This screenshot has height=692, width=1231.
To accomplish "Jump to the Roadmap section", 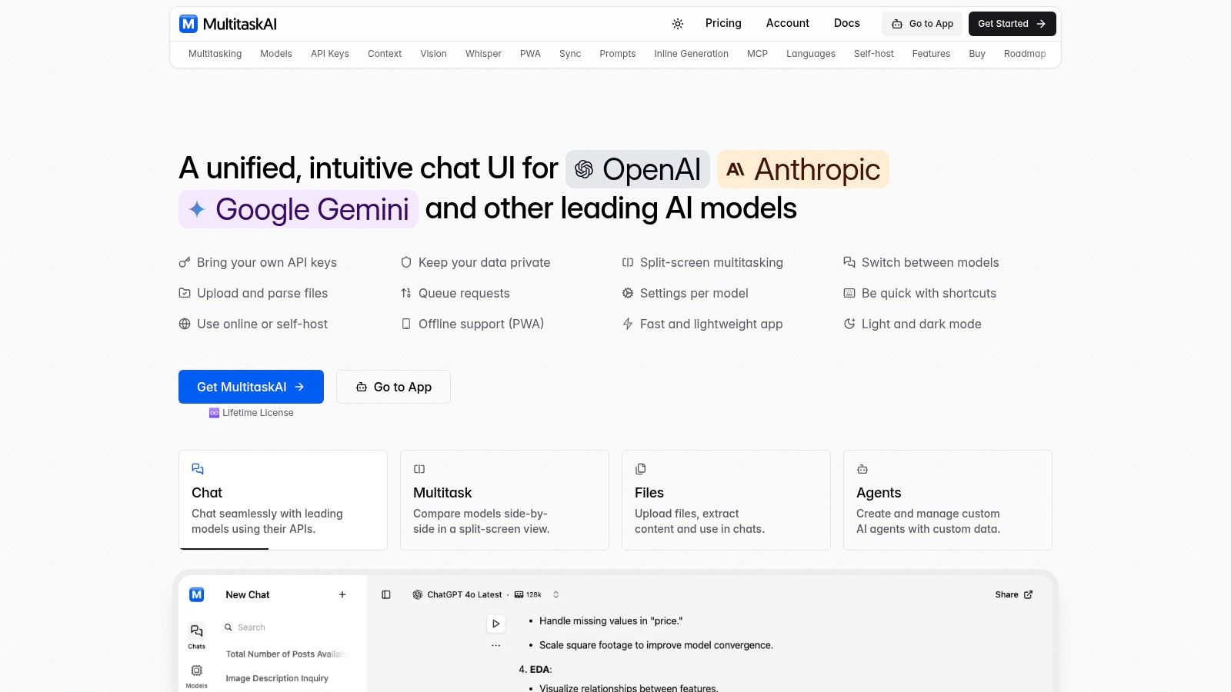I will (x=1024, y=54).
